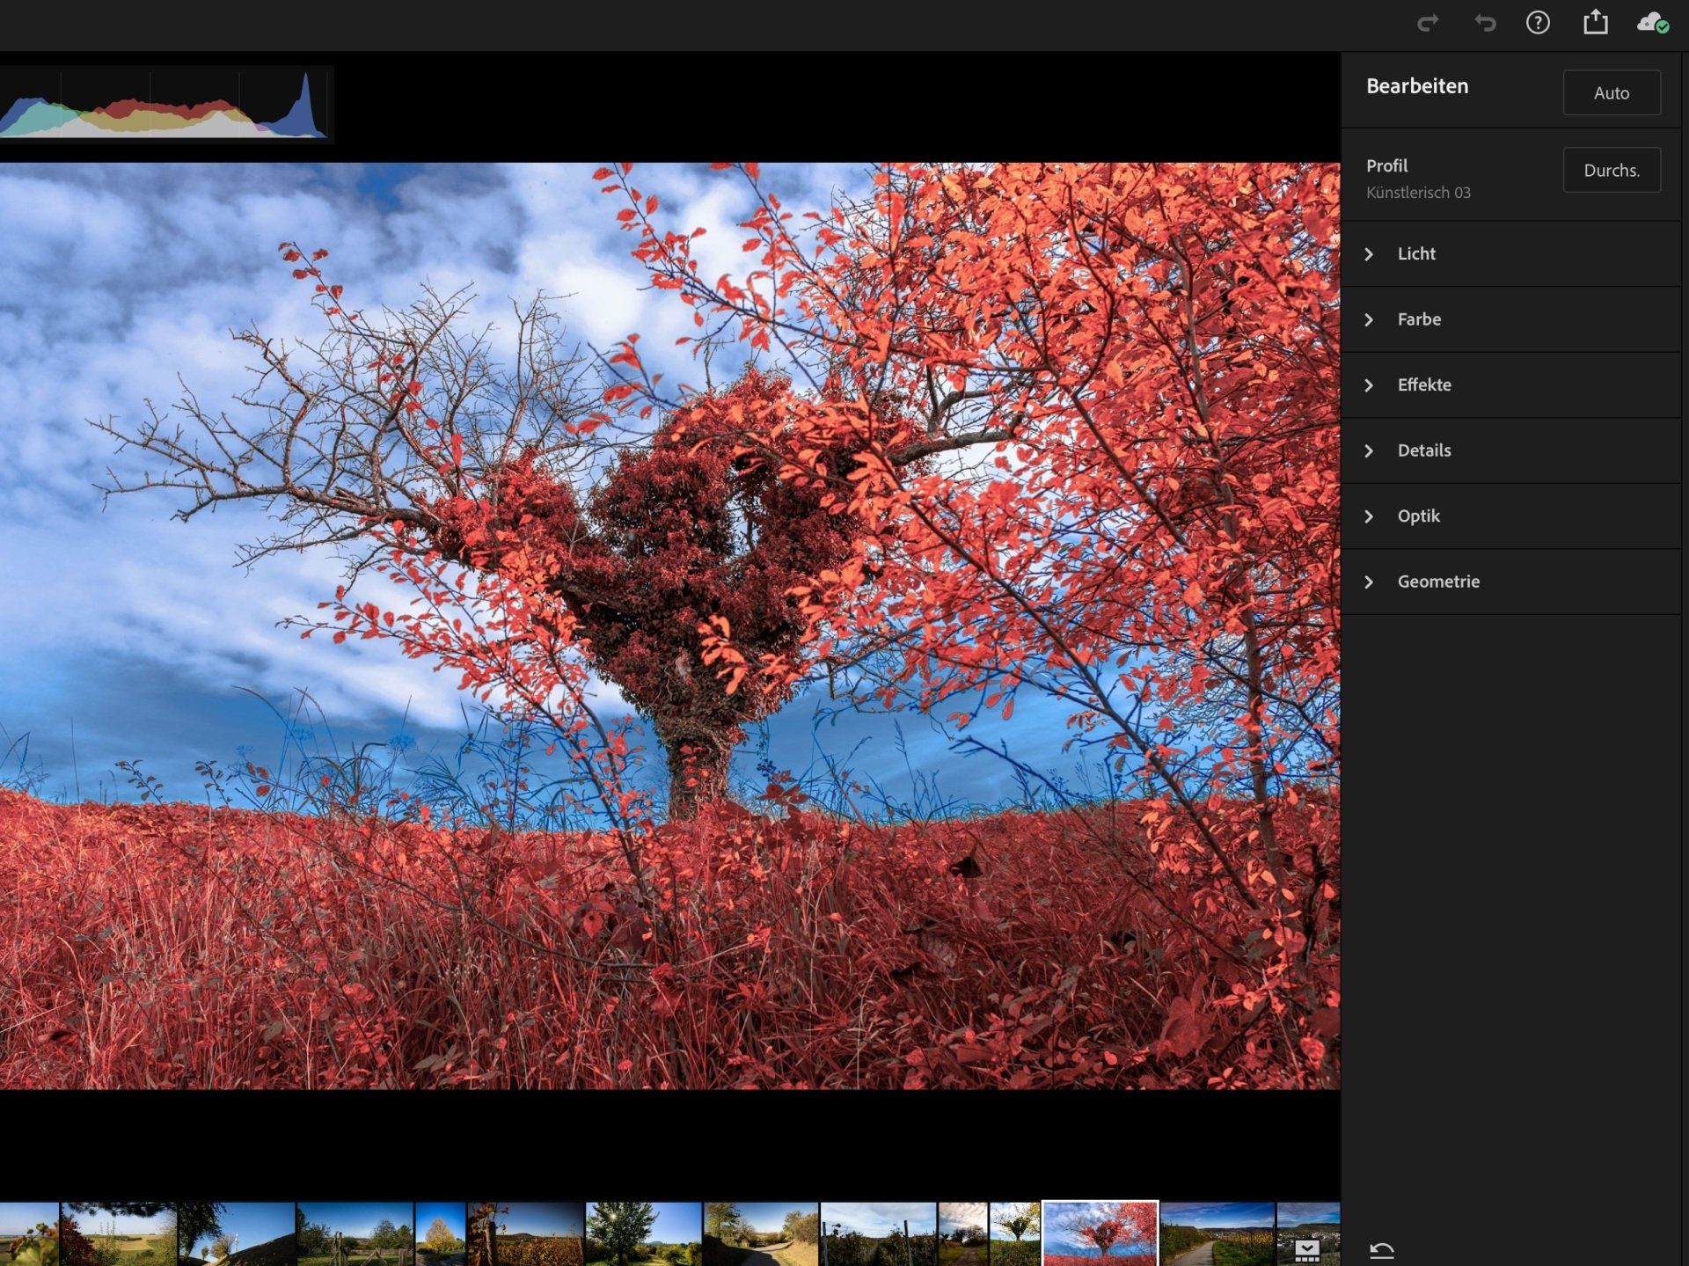
Task: Open the Geometrie section
Action: (1437, 582)
